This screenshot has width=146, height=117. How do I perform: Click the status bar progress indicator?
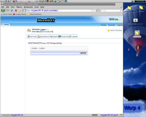95,115
